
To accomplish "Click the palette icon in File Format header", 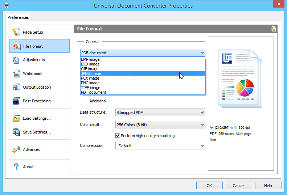I will (273, 29).
